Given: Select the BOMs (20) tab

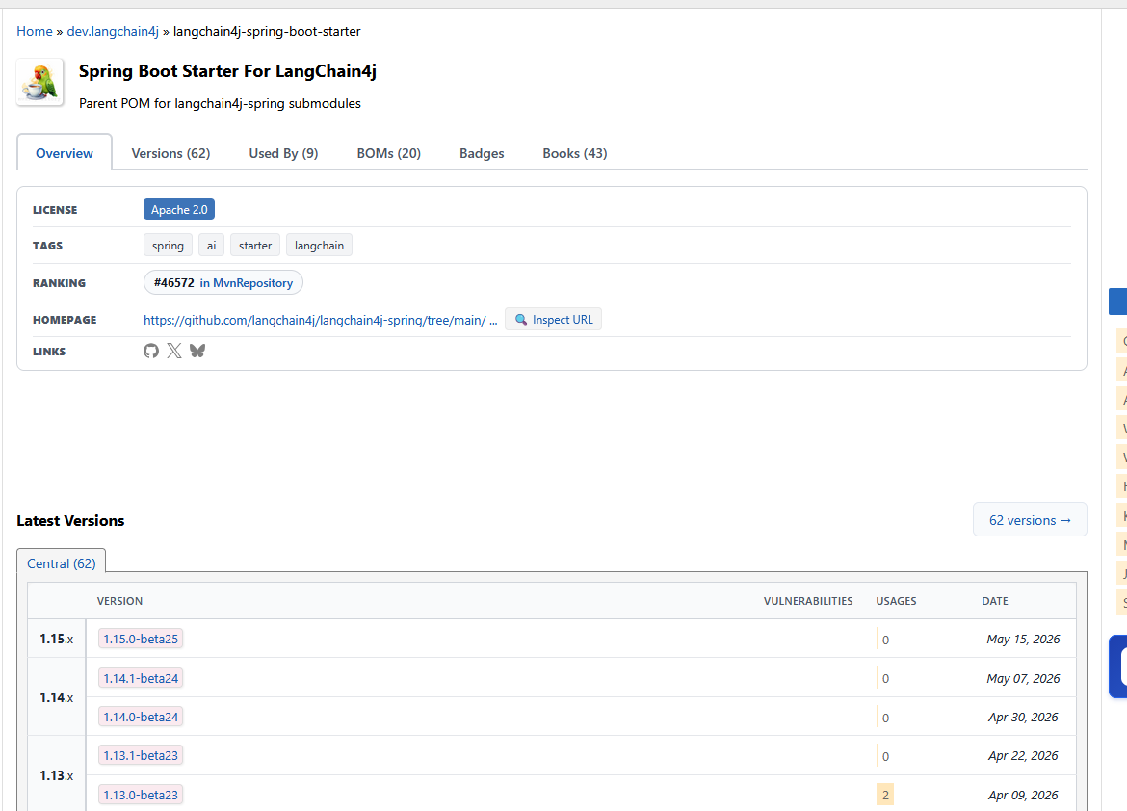Looking at the screenshot, I should (x=389, y=153).
